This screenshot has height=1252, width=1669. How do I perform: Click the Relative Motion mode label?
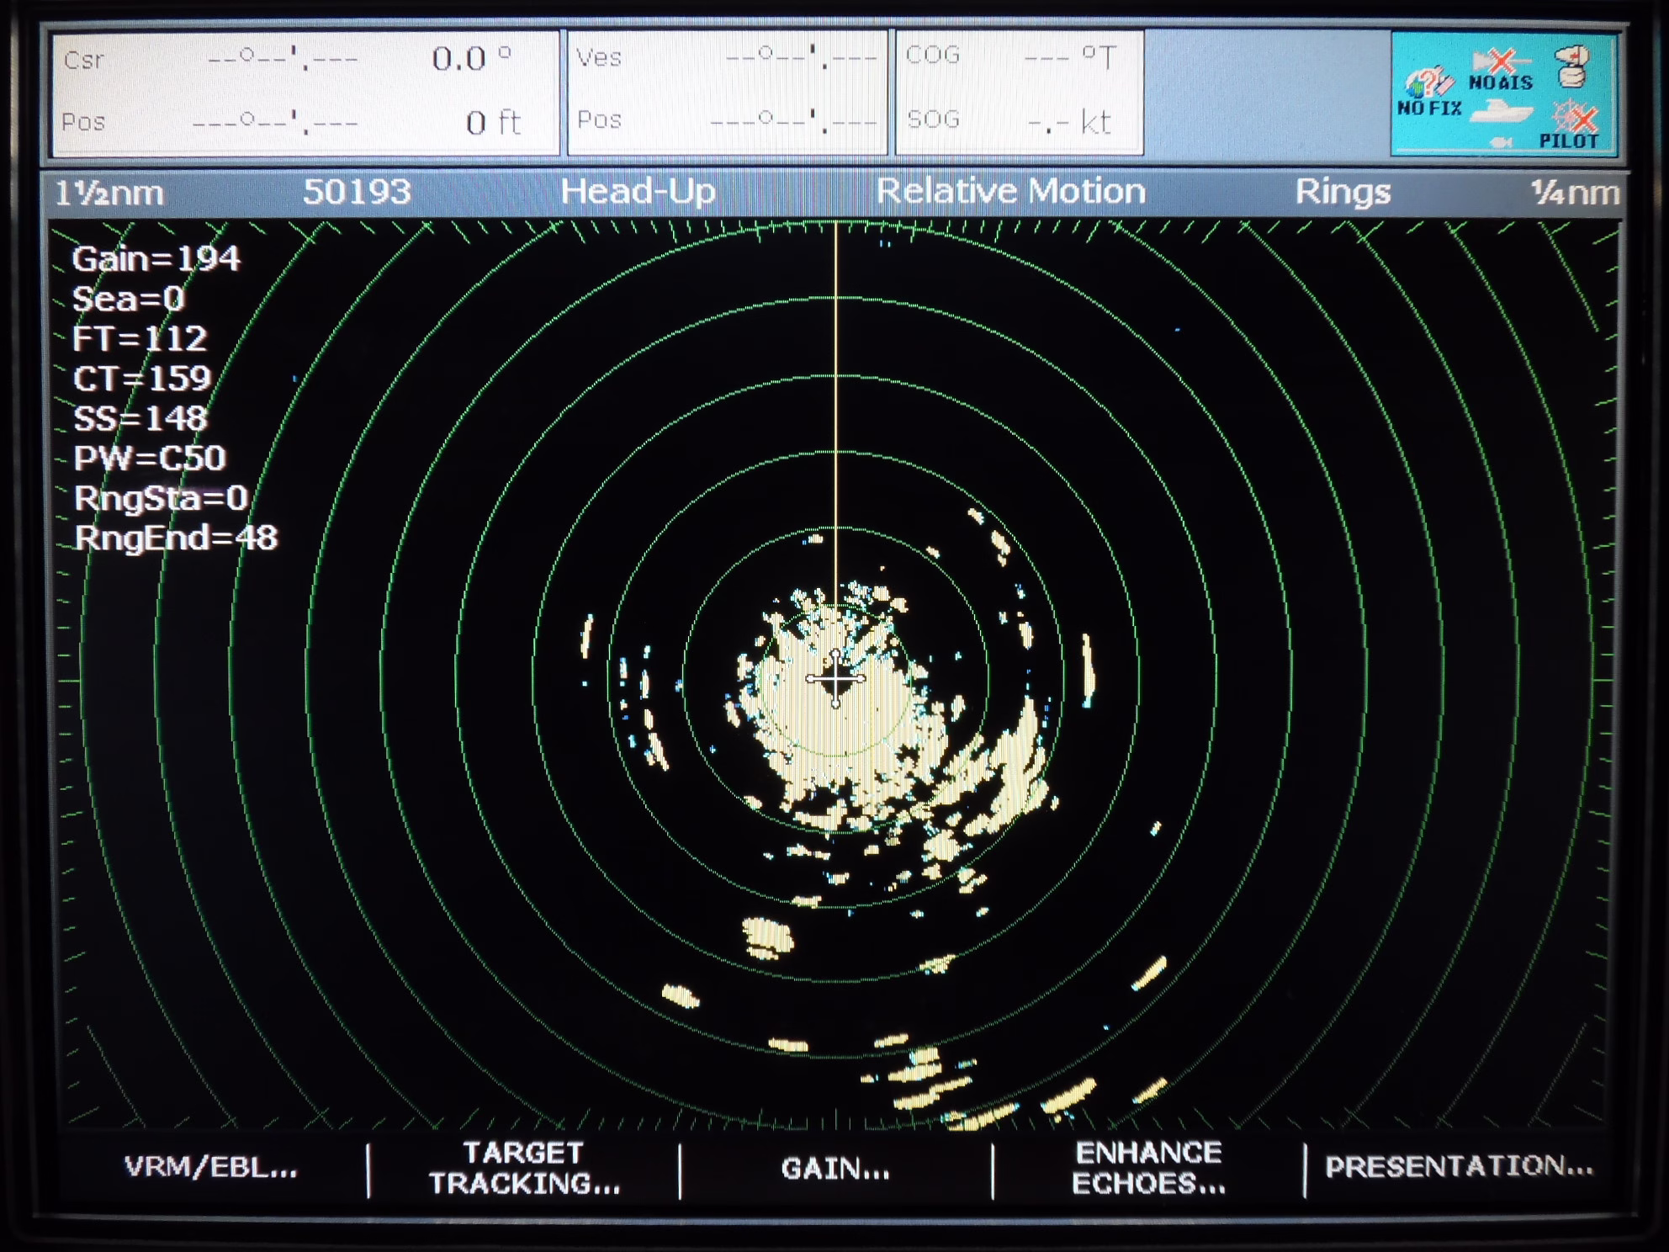1010,191
